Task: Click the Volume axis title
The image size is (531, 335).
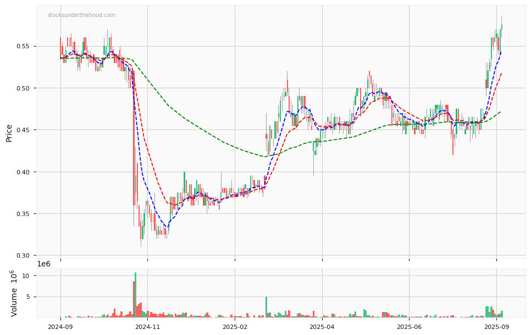Action: pos(13,293)
